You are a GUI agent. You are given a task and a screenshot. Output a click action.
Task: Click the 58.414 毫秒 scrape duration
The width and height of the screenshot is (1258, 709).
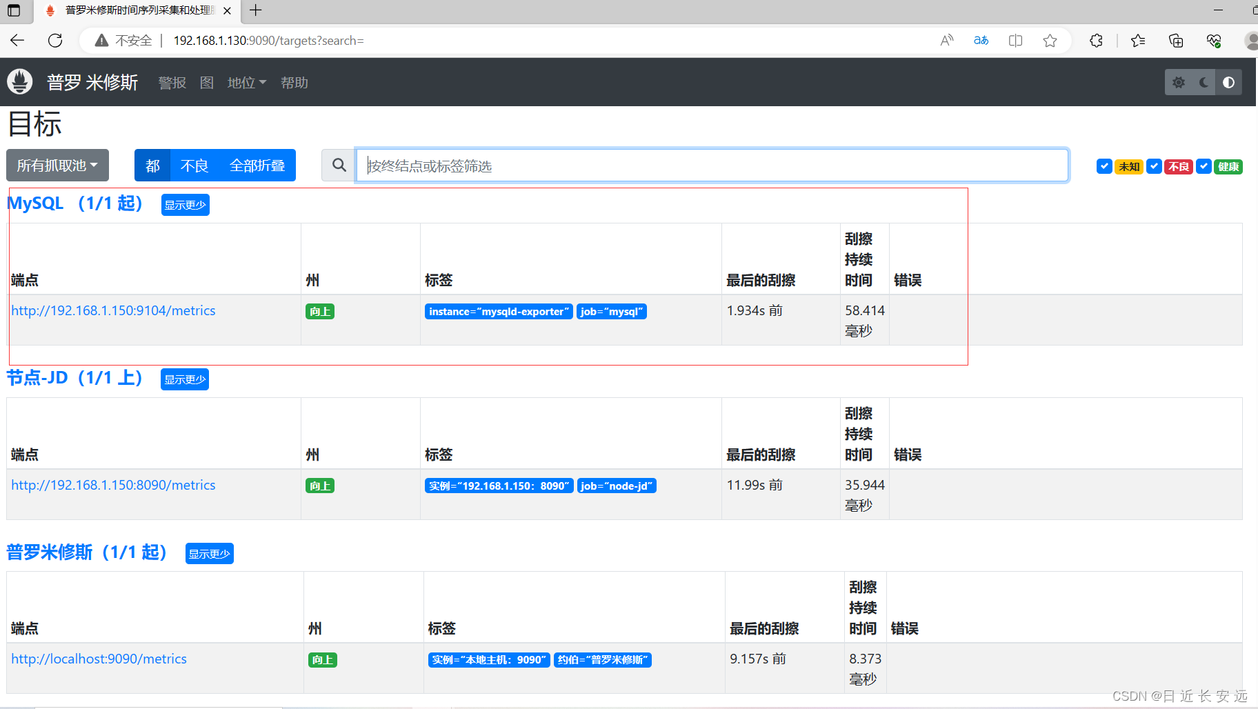[865, 321]
